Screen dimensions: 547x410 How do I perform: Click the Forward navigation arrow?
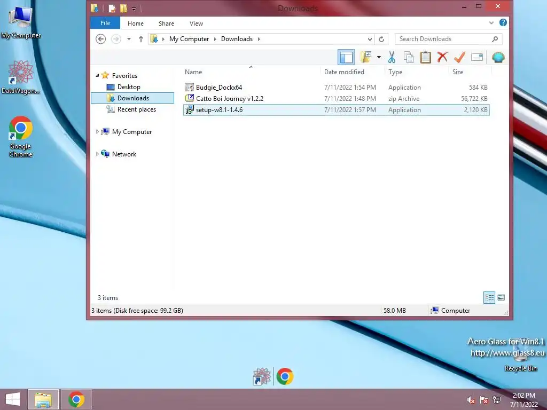[x=116, y=38]
